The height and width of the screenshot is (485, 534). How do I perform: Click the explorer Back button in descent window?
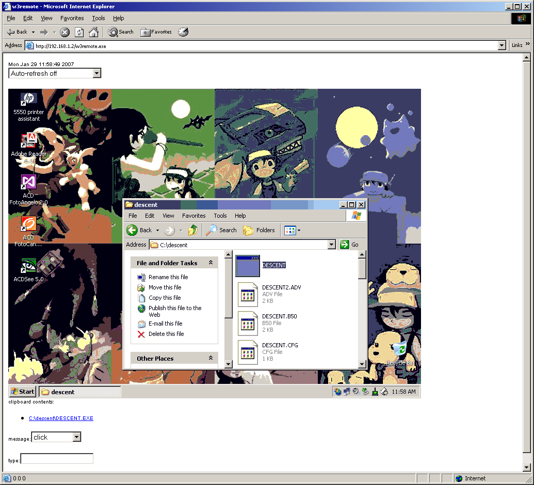point(139,230)
